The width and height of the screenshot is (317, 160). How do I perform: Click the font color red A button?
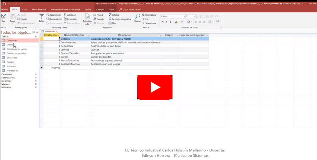pos(176,22)
